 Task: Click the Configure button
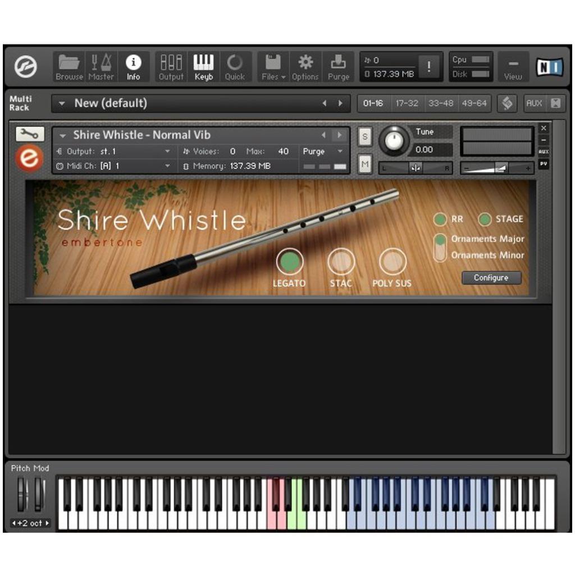tap(491, 278)
